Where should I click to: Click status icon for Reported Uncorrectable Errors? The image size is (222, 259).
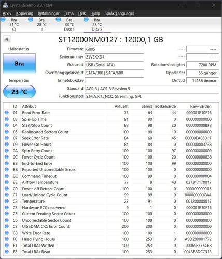pyautogui.click(x=7, y=169)
